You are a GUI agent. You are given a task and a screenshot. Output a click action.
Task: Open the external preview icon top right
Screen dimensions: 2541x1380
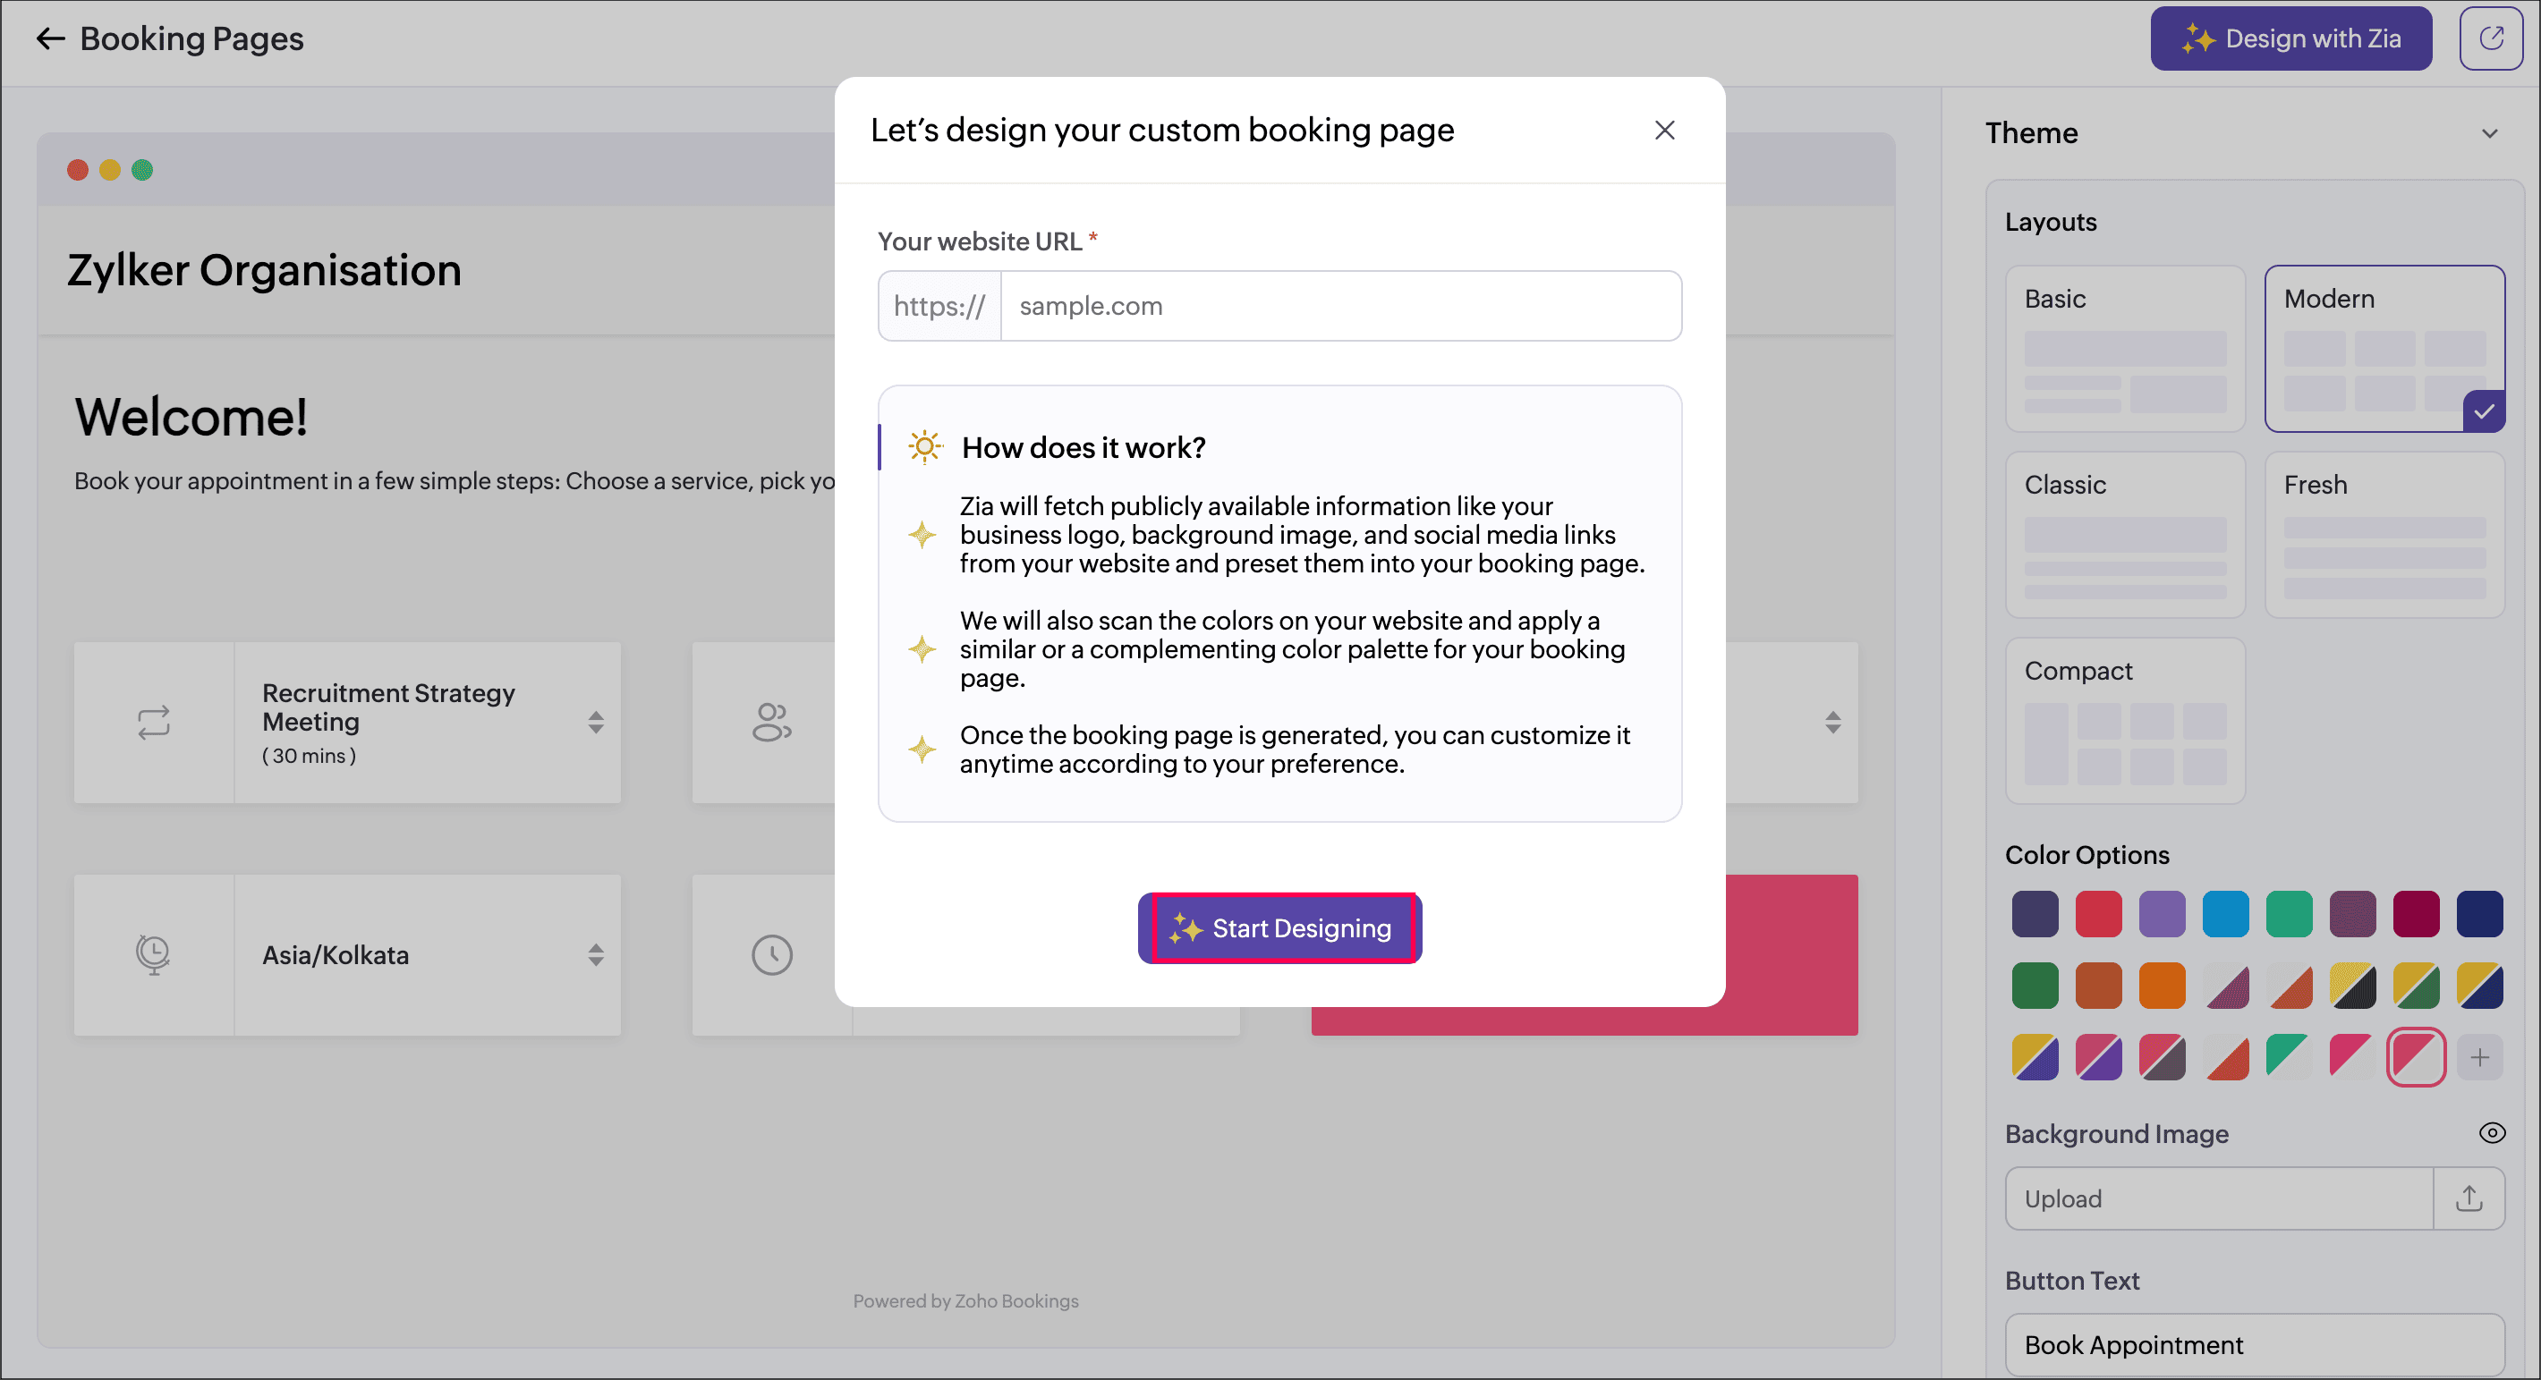click(x=2490, y=38)
